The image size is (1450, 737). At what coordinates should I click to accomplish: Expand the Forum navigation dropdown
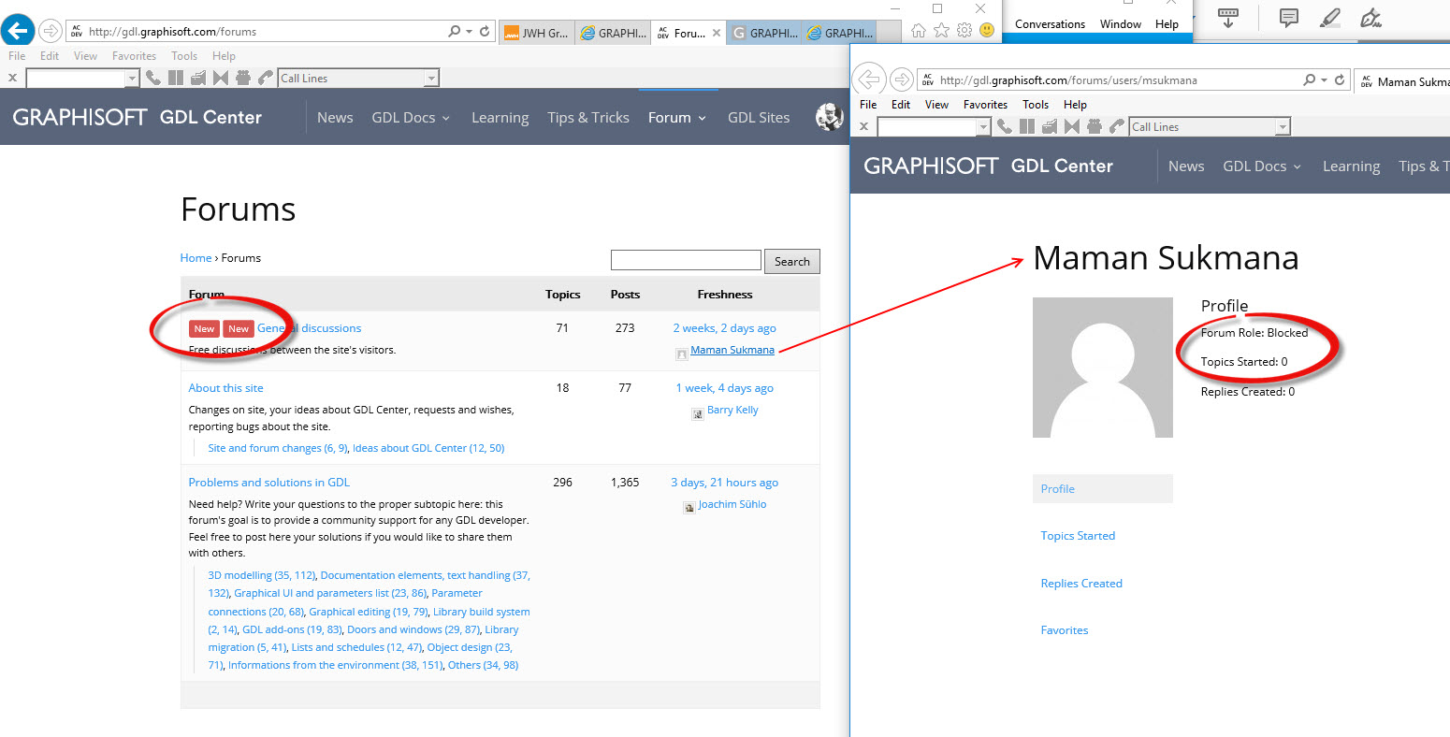click(676, 118)
